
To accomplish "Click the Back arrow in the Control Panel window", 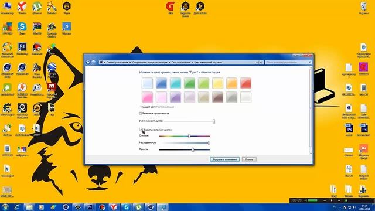I will pyautogui.click(x=88, y=62).
